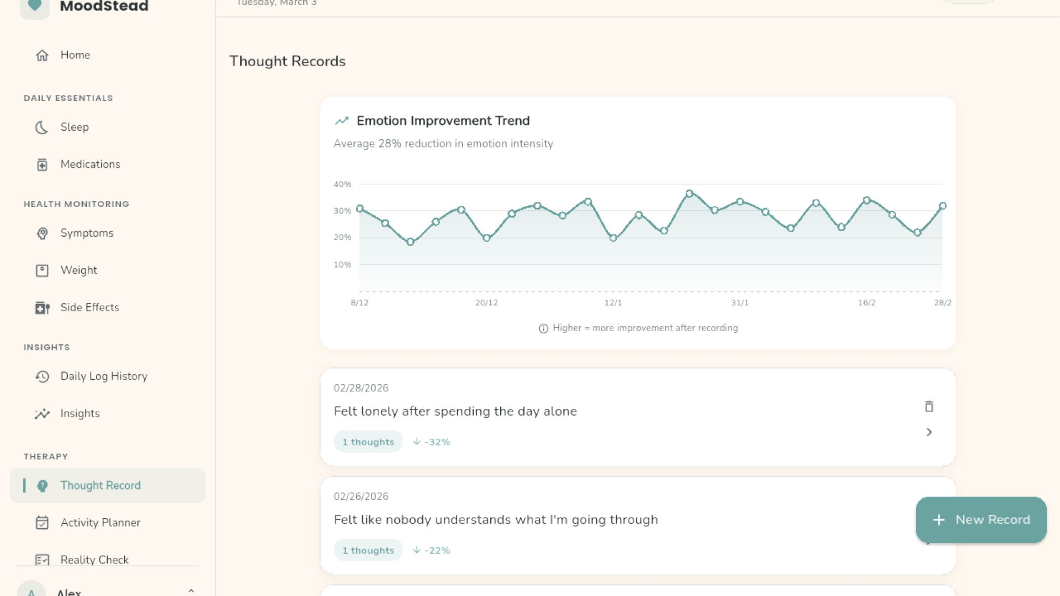The image size is (1060, 596).
Task: Select the Side Effects icon
Action: 42,307
